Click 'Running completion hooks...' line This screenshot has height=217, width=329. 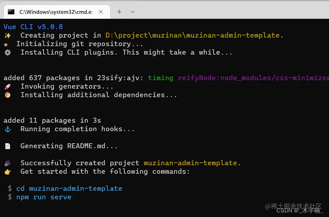click(x=78, y=129)
